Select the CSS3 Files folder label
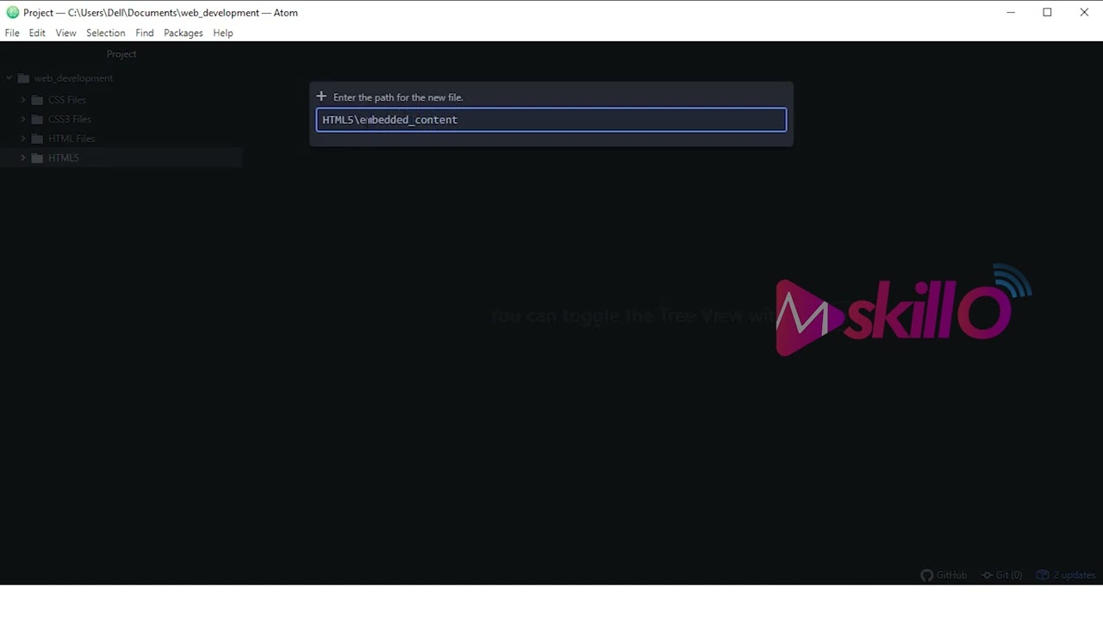This screenshot has height=620, width=1103. tap(70, 120)
